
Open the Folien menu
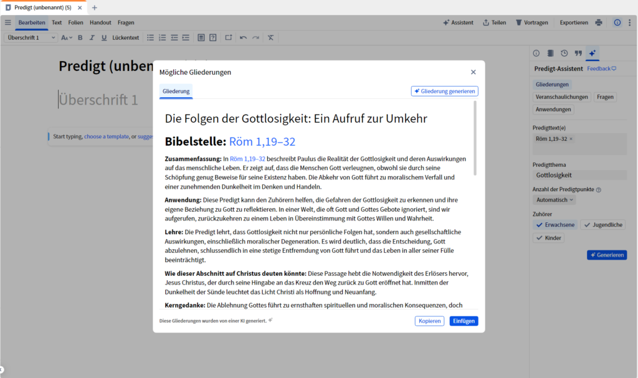coord(75,22)
